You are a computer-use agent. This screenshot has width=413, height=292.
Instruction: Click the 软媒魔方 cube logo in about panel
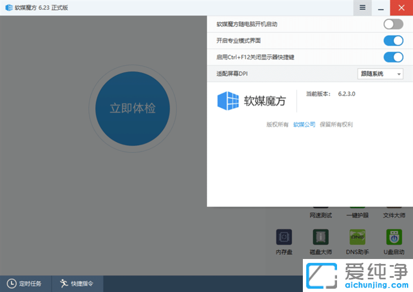(228, 101)
